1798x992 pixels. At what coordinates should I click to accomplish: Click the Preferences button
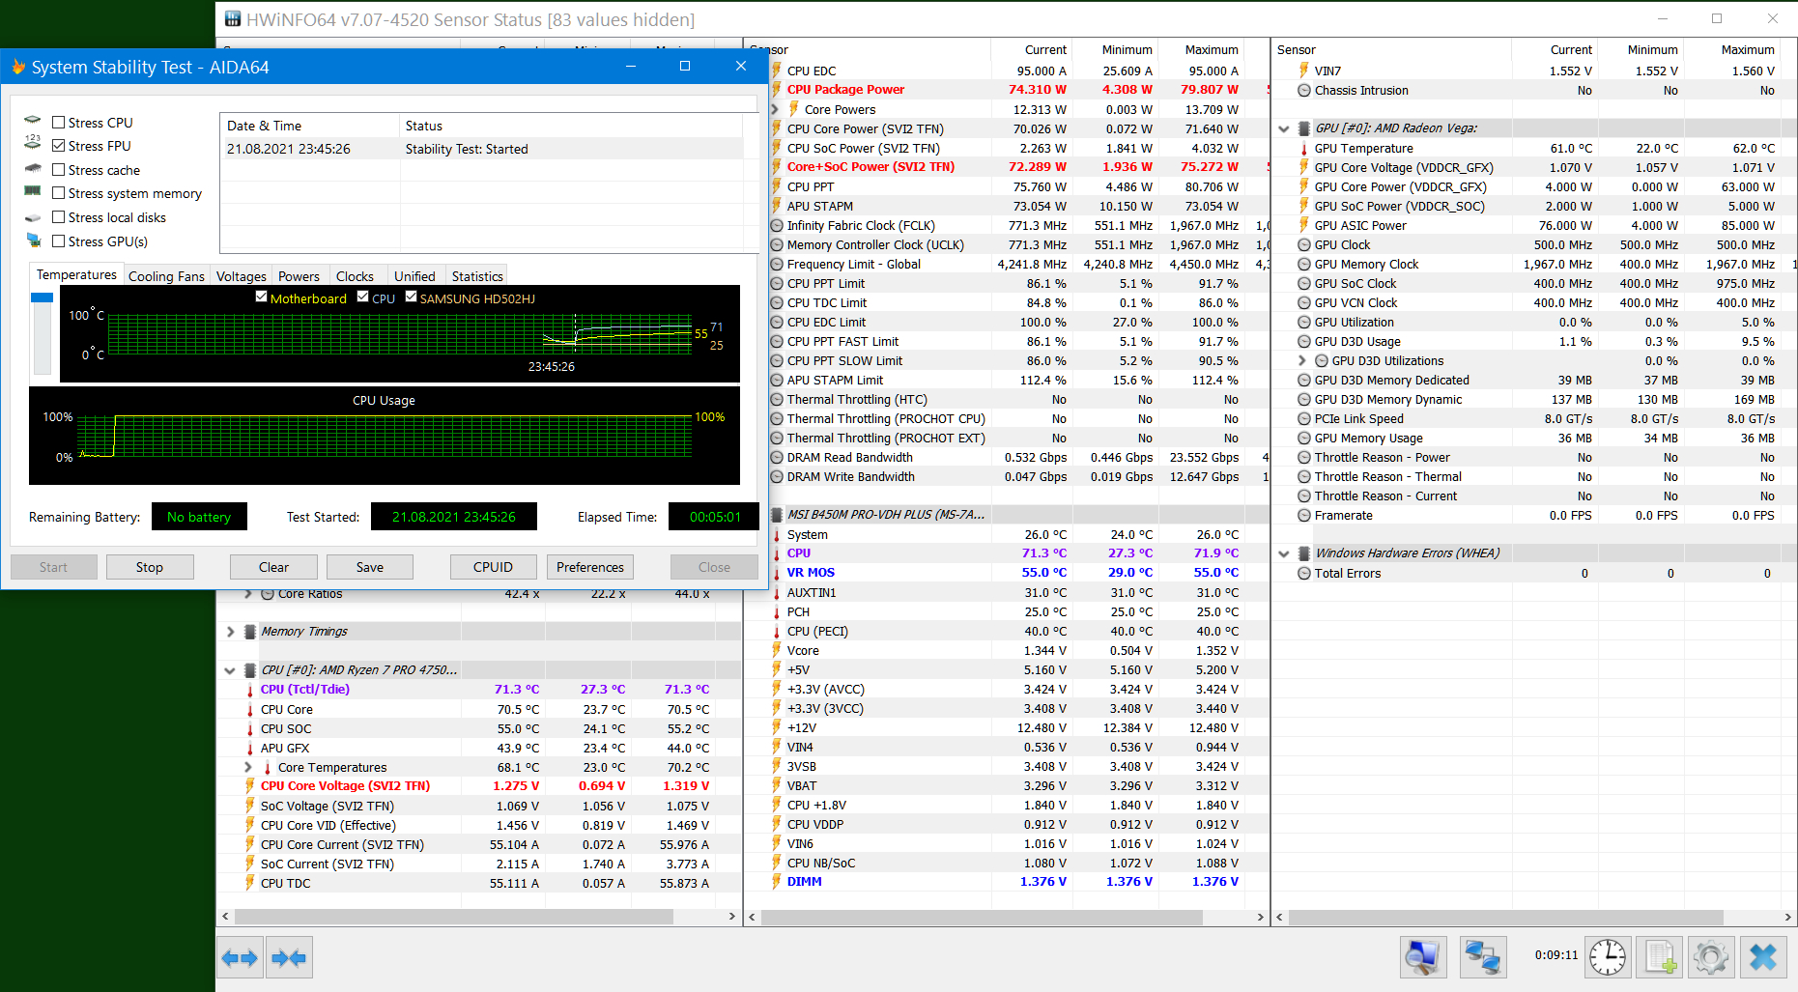[589, 567]
